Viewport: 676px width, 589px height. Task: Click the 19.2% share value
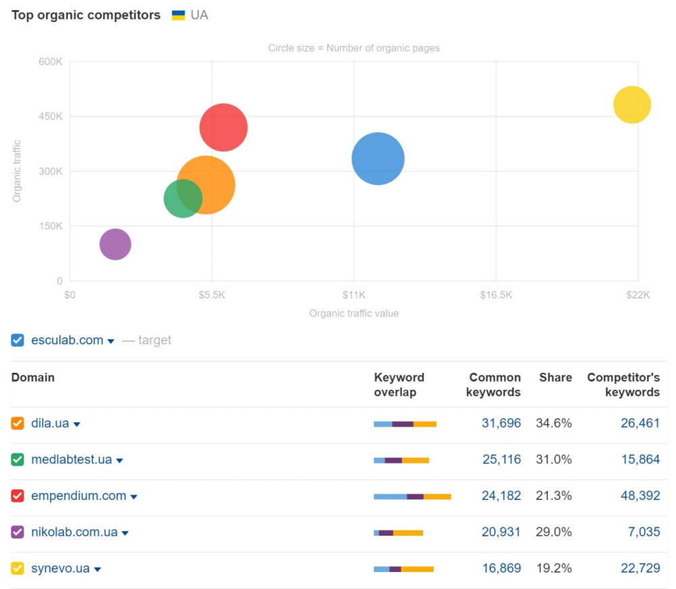(554, 568)
